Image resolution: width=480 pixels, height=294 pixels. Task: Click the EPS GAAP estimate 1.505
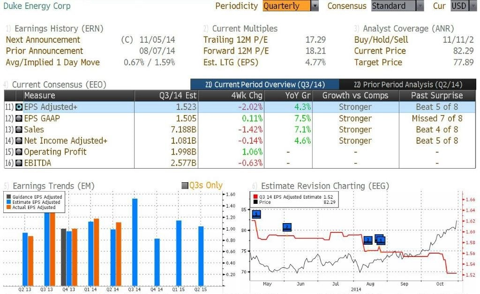pos(186,118)
